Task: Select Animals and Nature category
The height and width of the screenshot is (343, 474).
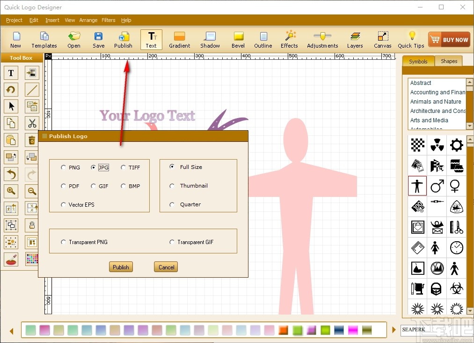Action: [436, 102]
